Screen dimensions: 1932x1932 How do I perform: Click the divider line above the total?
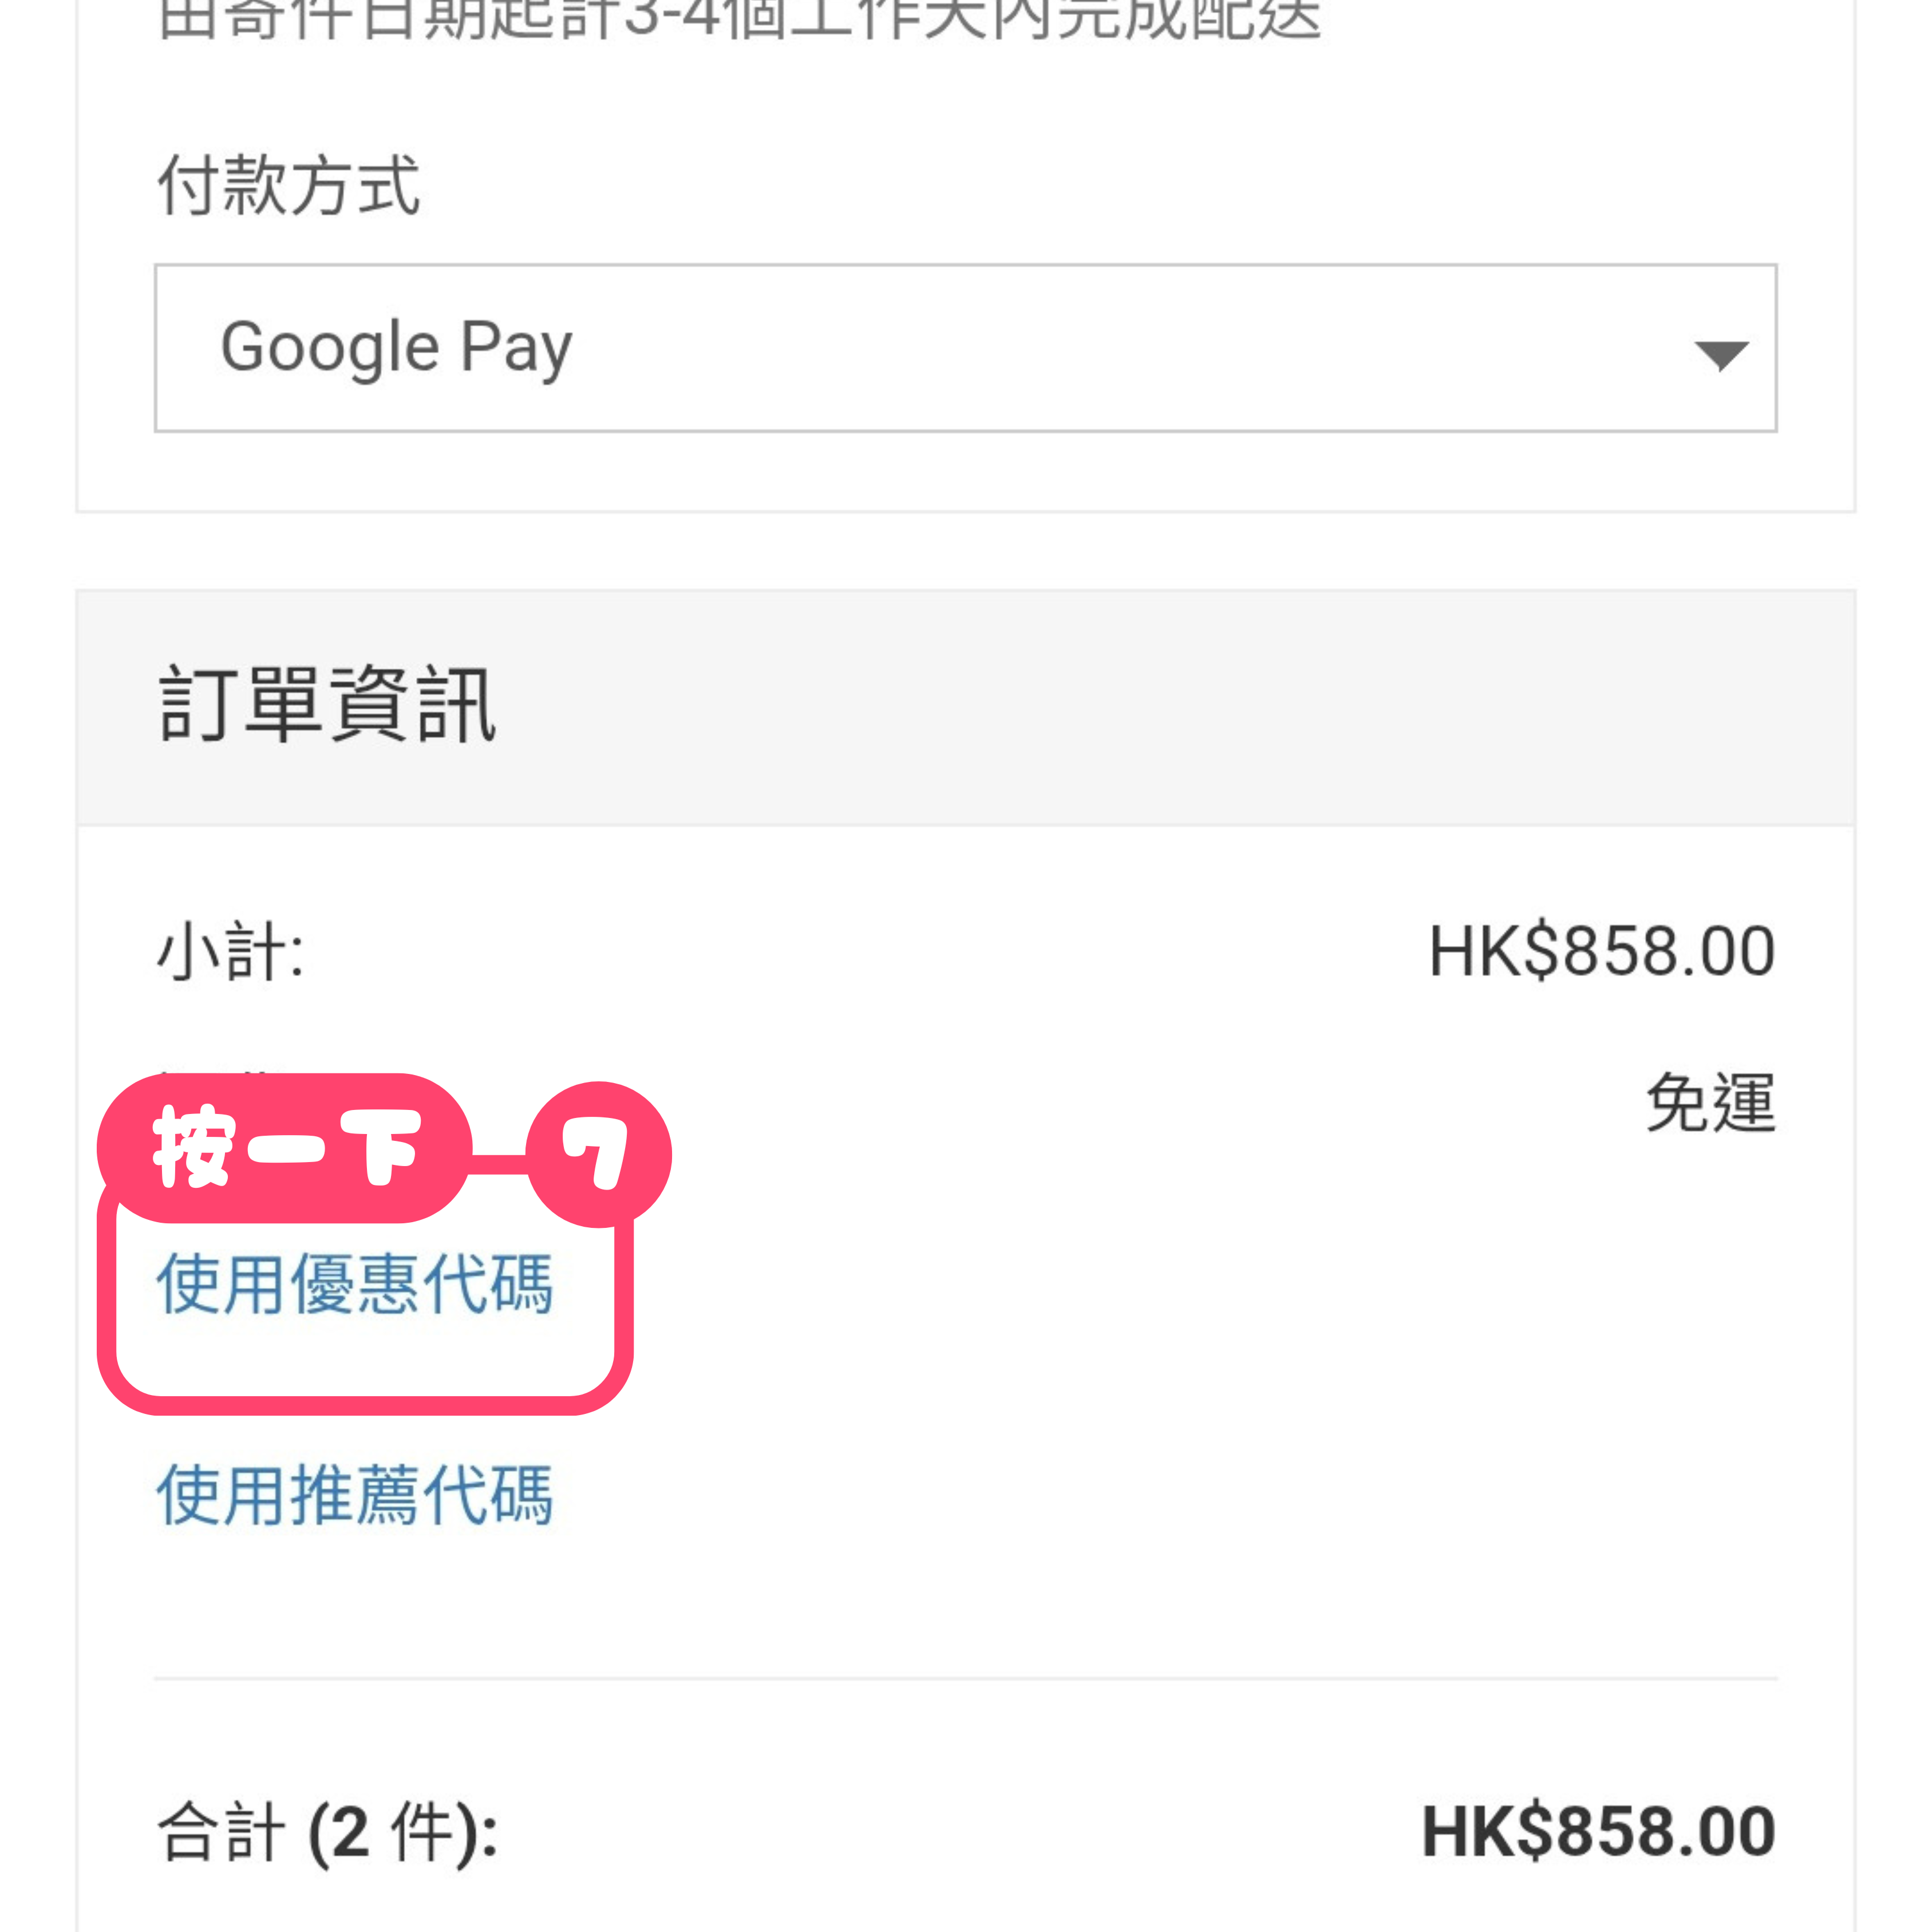coord(964,1677)
